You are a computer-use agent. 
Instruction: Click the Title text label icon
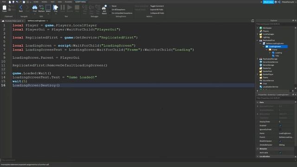click(273, 56)
